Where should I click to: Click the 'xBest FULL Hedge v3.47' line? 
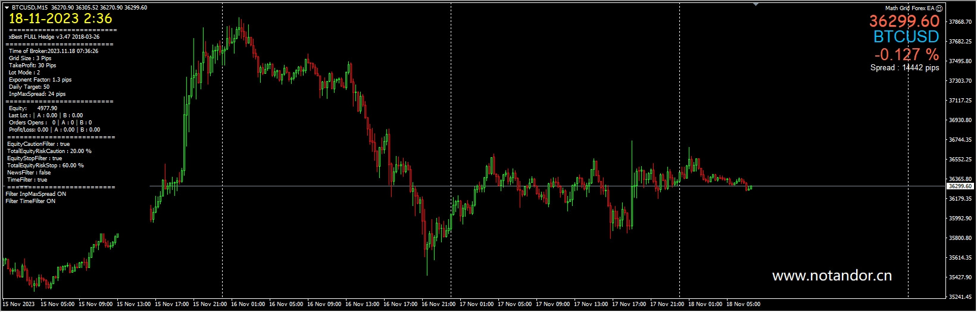click(54, 37)
